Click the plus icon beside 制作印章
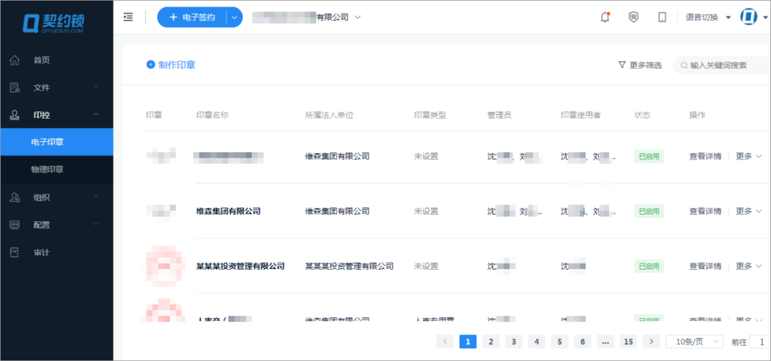The image size is (771, 361). [151, 64]
